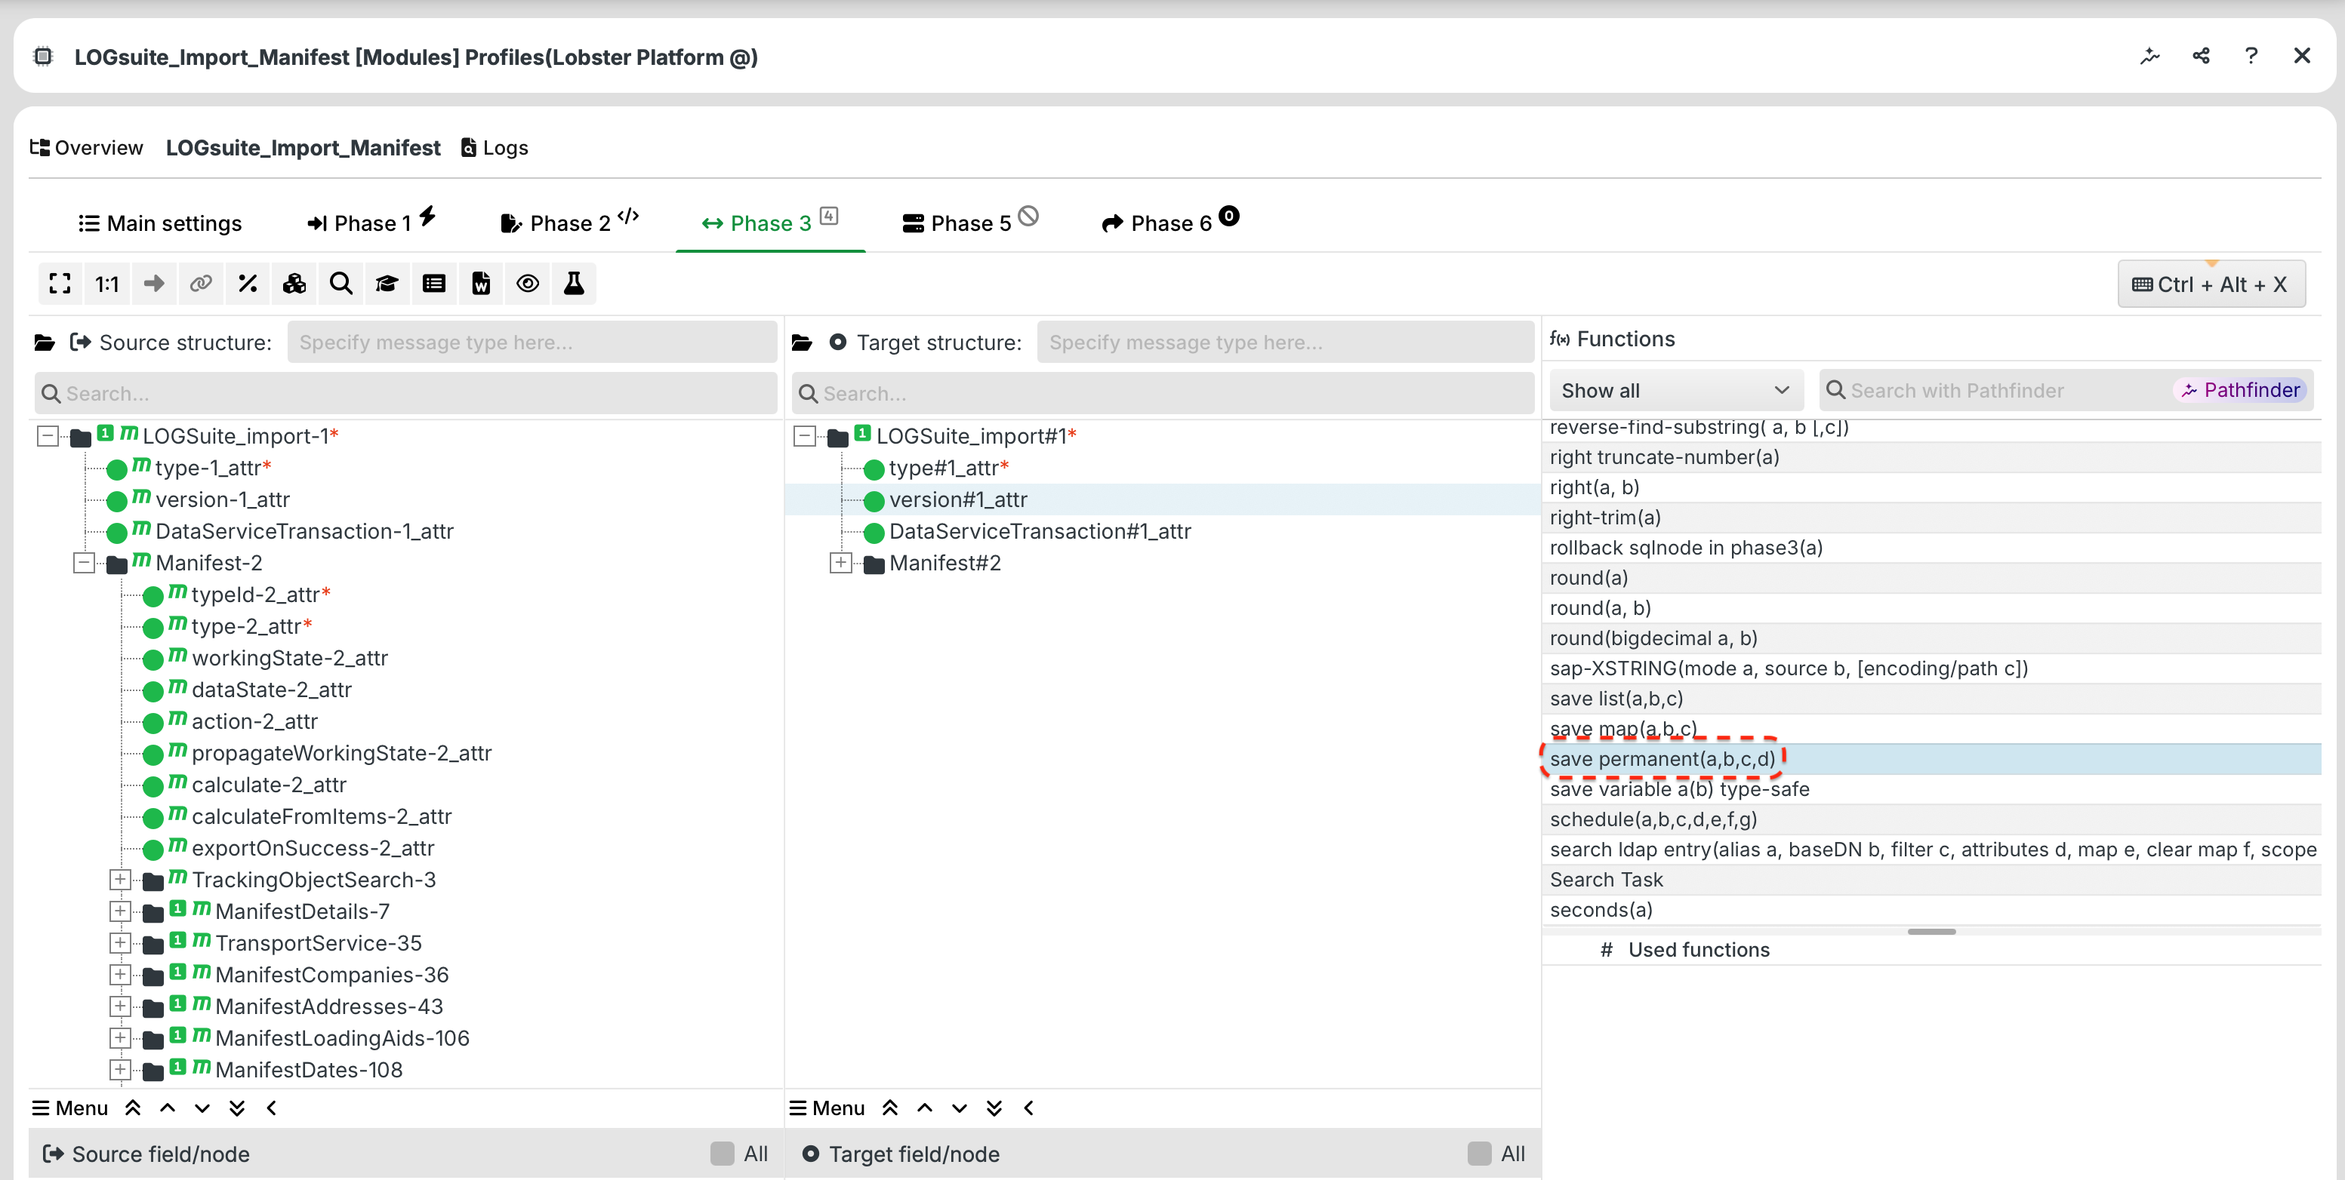Expand the Manifest#2 target node
The width and height of the screenshot is (2345, 1180).
click(841, 563)
